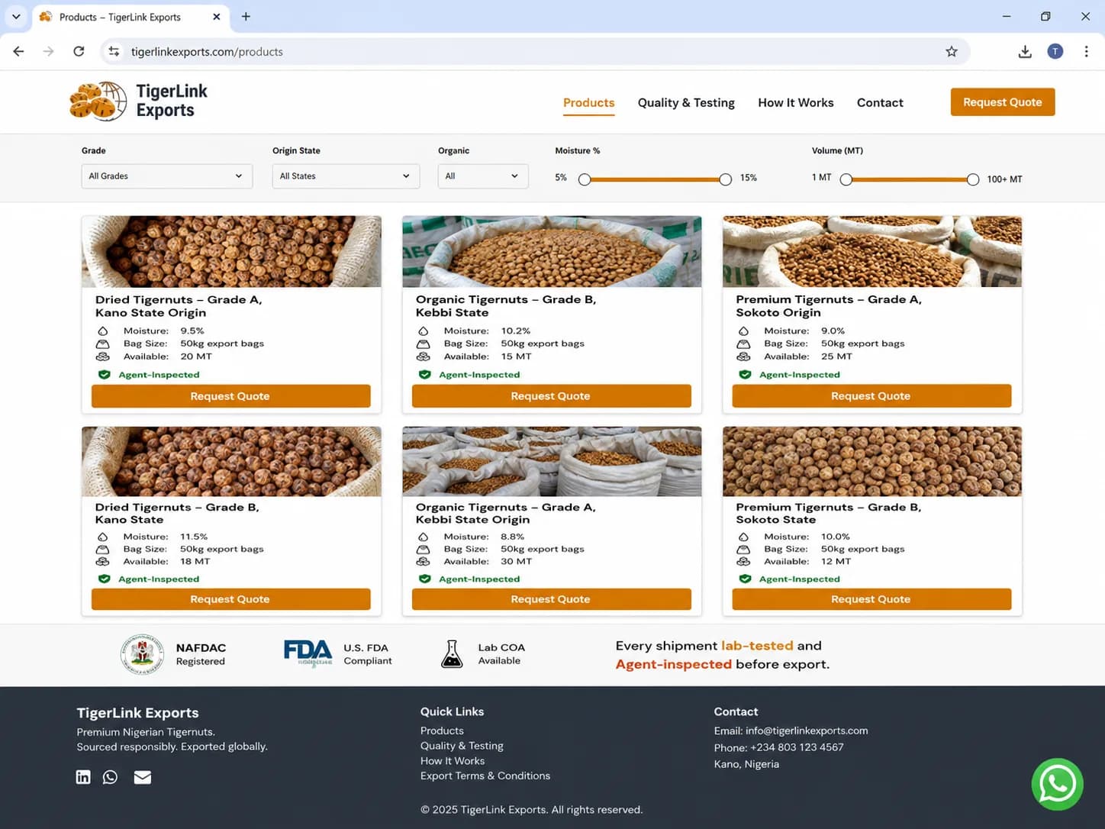The image size is (1105, 829).
Task: Request quote for Premium Tigernuts Grade B Sokoto
Action: click(871, 599)
